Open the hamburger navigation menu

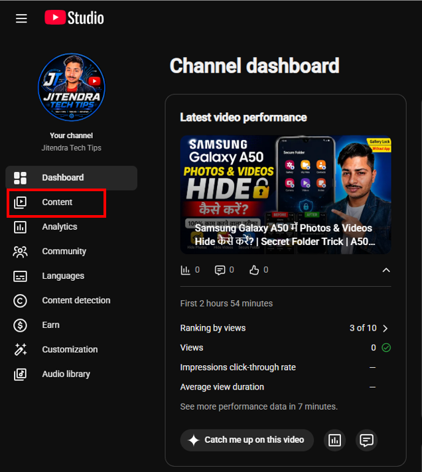(x=21, y=19)
